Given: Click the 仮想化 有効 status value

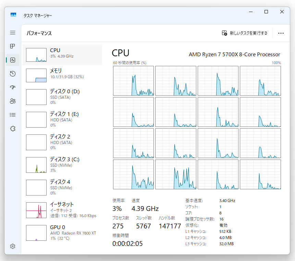Looking at the screenshot, I should tap(223, 225).
